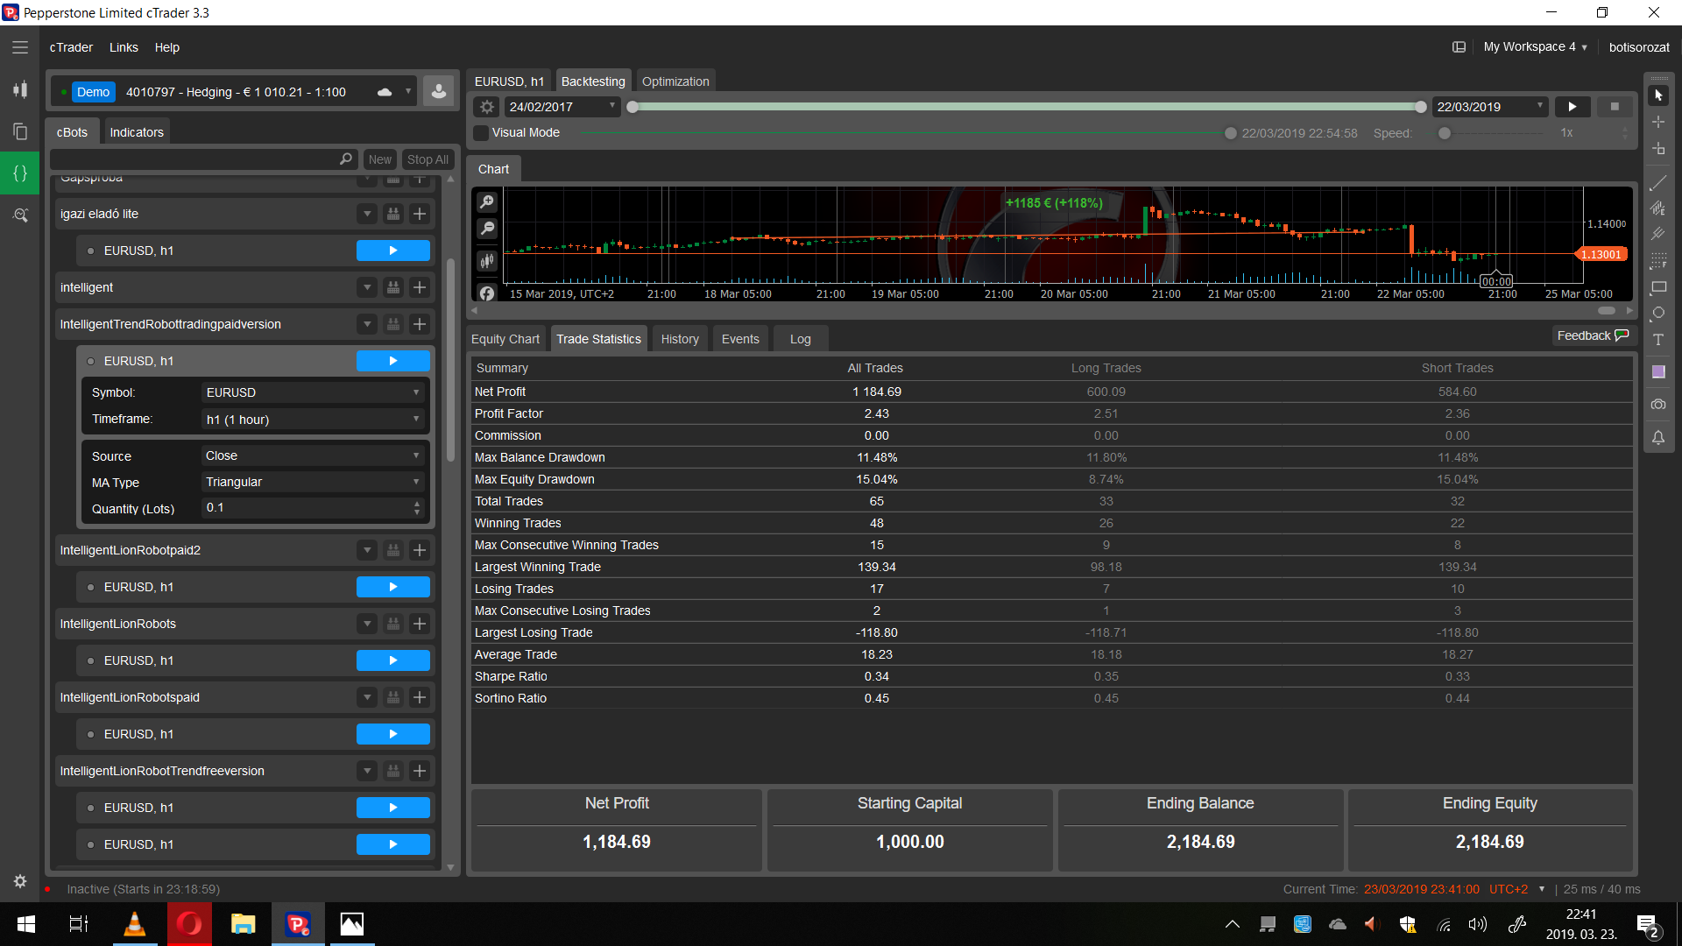The image size is (1682, 946).
Task: Open the Copy sidebar icon
Action: 20,131
